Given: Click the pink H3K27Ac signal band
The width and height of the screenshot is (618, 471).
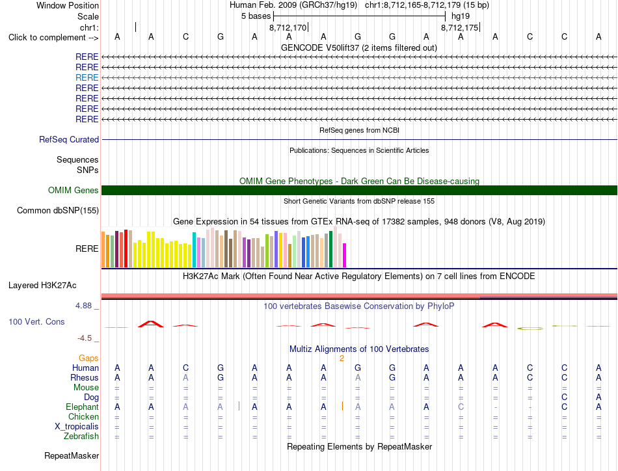Looking at the screenshot, I should tap(359, 295).
